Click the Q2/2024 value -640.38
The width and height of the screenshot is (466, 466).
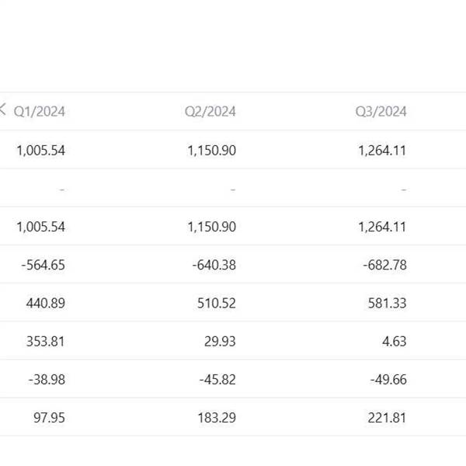(x=214, y=265)
